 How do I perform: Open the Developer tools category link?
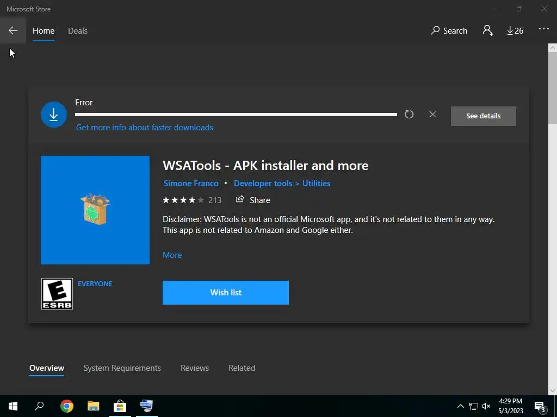263,184
